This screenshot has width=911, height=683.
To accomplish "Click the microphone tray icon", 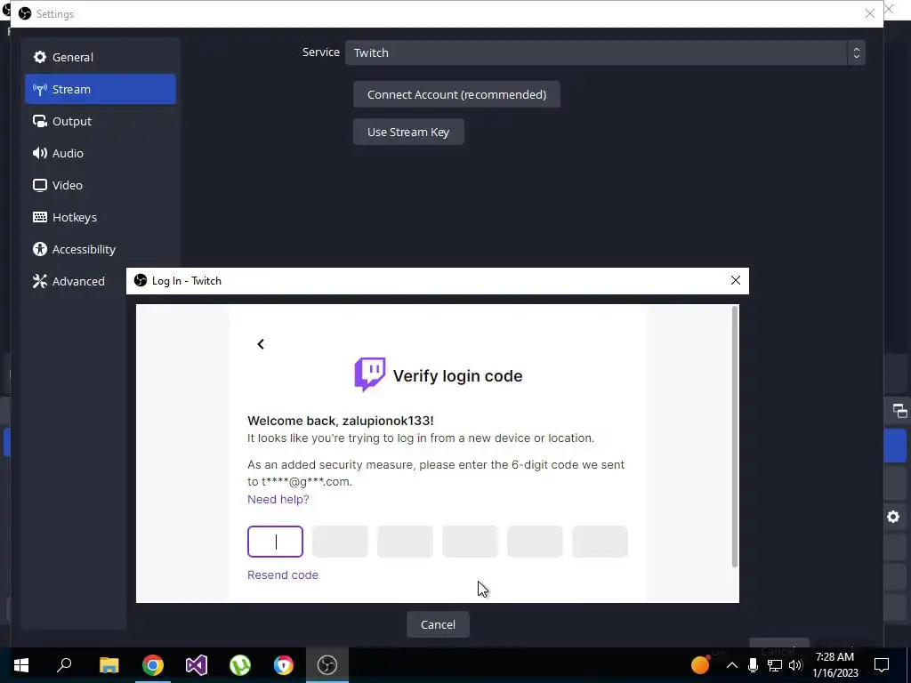I will [753, 665].
